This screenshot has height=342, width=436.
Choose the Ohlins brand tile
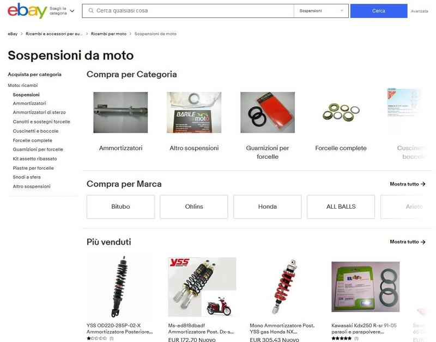click(194, 207)
